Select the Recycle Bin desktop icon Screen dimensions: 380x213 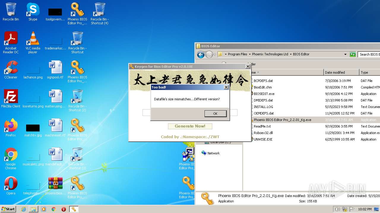pos(11,12)
